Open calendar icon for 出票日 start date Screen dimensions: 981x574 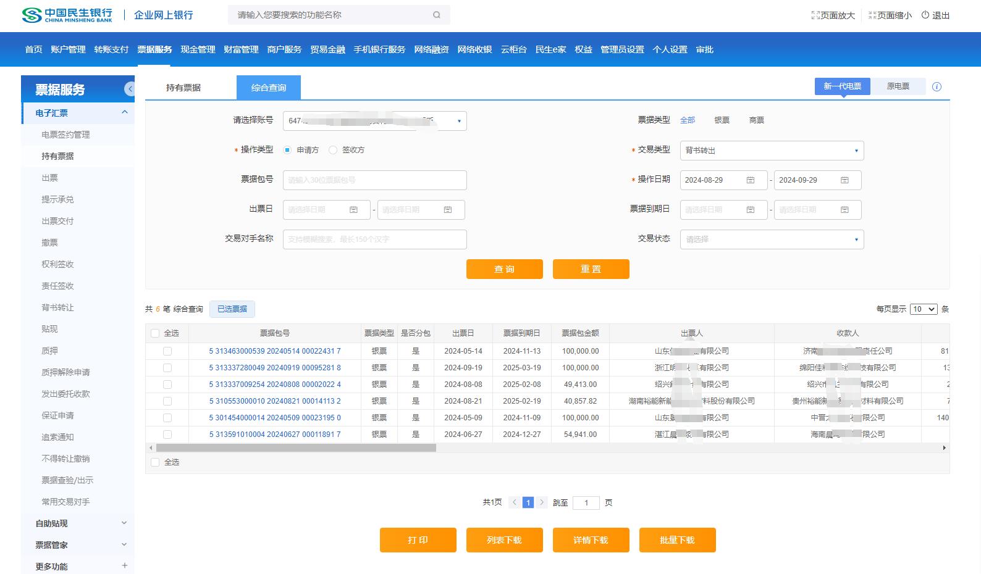pyautogui.click(x=353, y=210)
